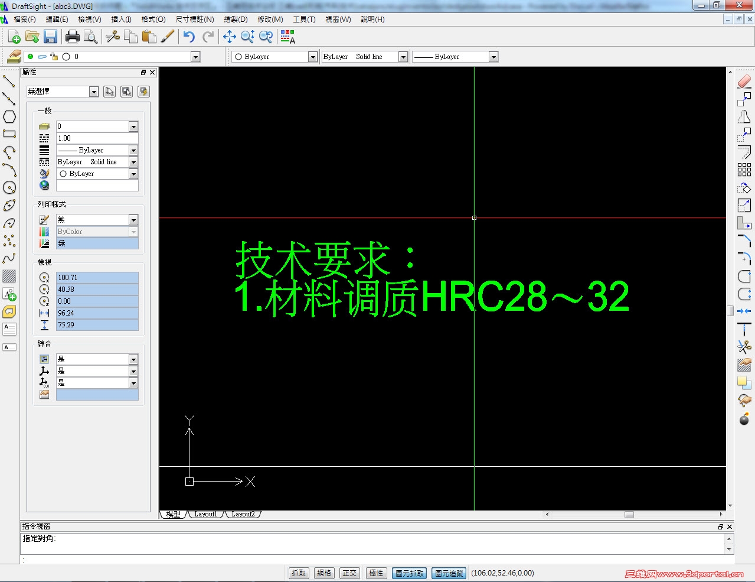
Task: Switch to the Layout2 tab
Action: [243, 515]
